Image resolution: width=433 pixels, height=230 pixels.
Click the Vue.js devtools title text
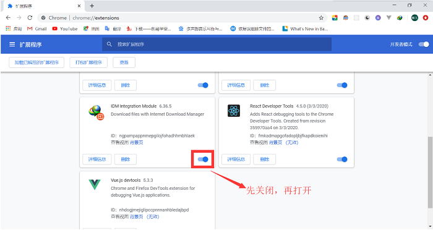coord(126,180)
